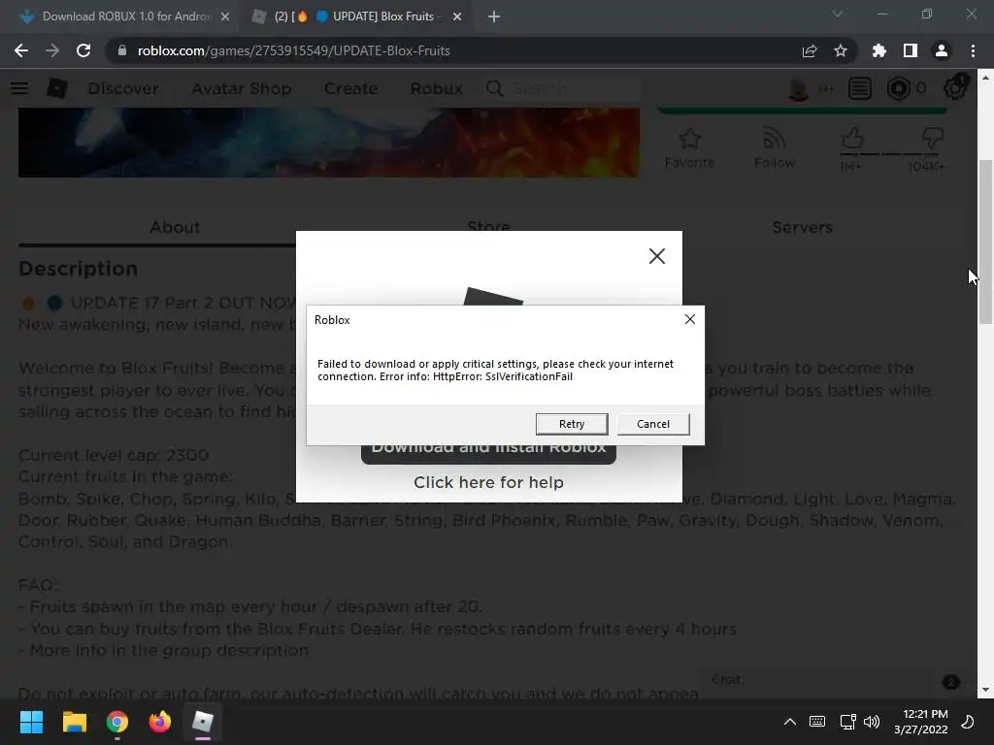Screen dimensions: 994x745
Task: Open Firefox from the taskbar
Action: [160, 722]
